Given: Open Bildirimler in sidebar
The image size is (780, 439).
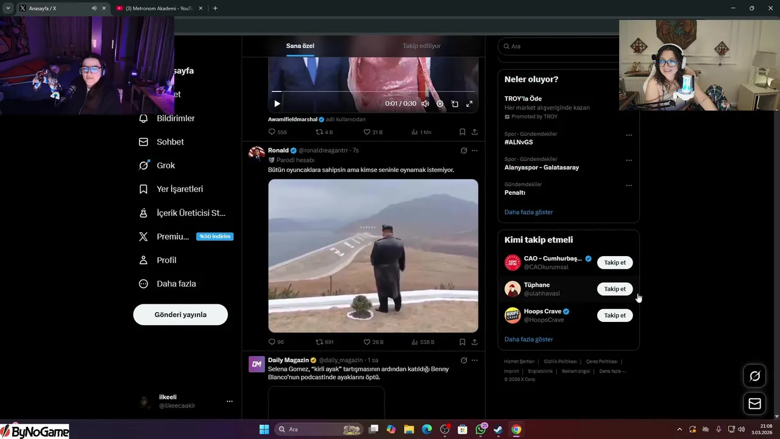Looking at the screenshot, I should [167, 118].
